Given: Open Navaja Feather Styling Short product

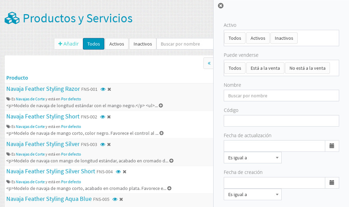Looking at the screenshot, I should point(43,117).
